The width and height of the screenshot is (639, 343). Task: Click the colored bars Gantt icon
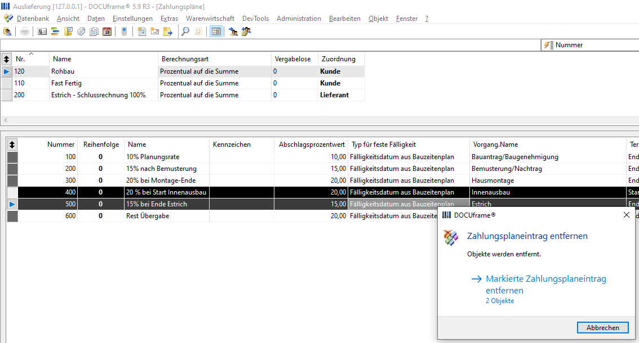click(55, 31)
